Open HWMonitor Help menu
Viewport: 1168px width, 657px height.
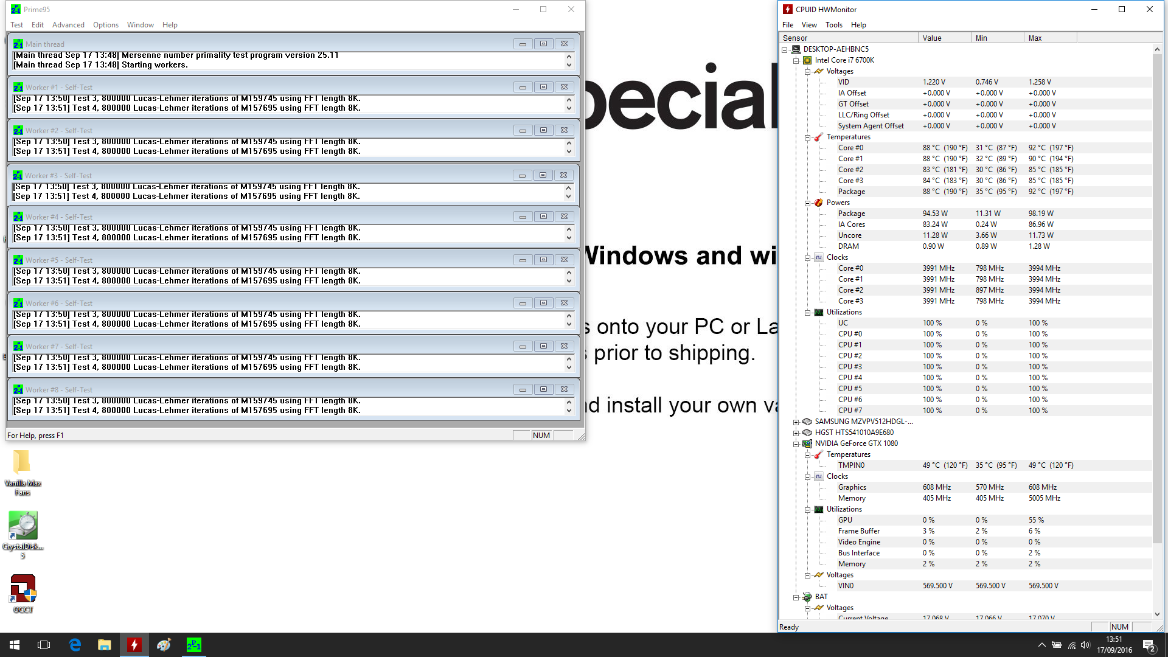point(858,25)
